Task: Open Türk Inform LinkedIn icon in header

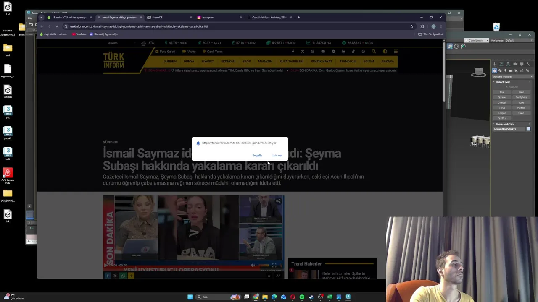Action: click(x=343, y=52)
